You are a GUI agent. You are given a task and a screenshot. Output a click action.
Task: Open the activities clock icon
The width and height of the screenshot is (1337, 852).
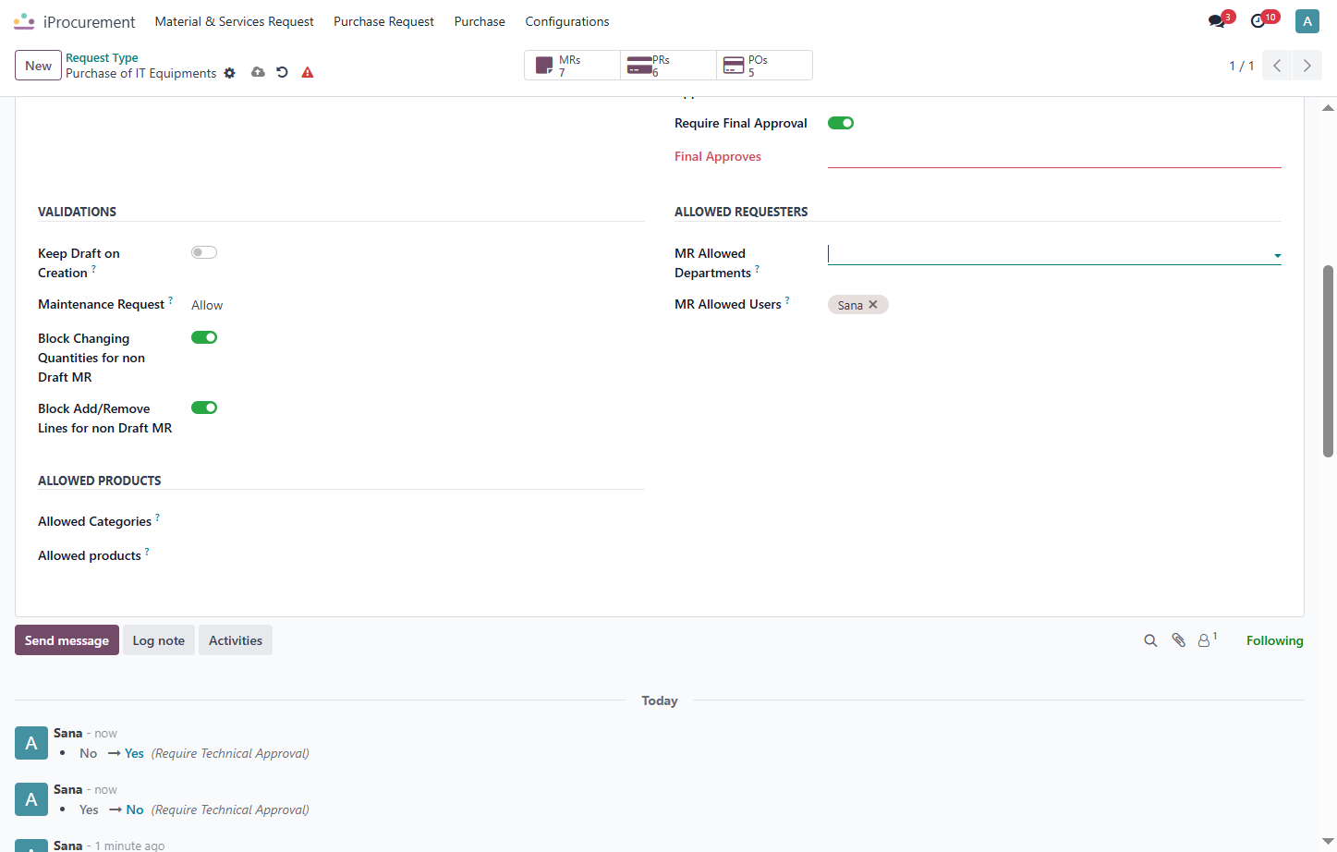click(1258, 21)
